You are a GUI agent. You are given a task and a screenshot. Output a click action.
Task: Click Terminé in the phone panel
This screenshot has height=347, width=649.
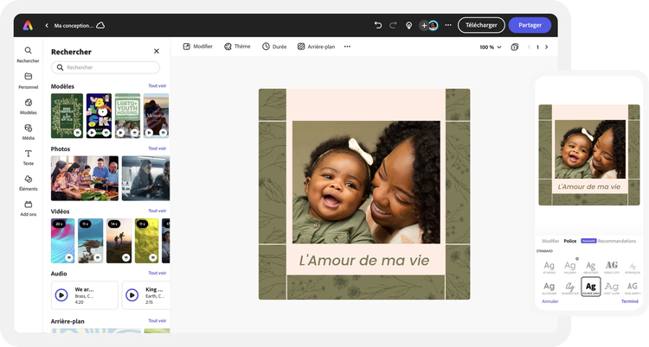point(630,301)
